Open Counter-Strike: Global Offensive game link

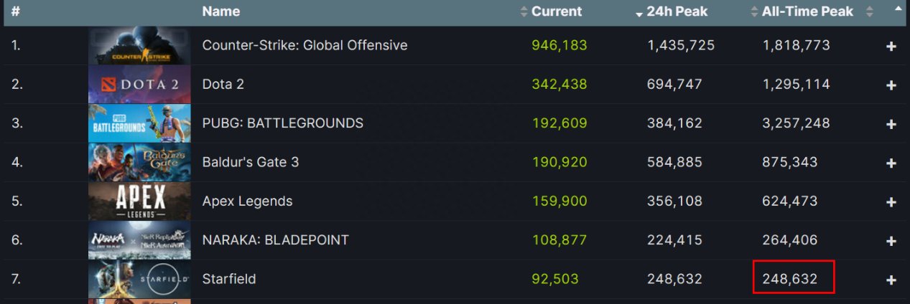click(305, 45)
